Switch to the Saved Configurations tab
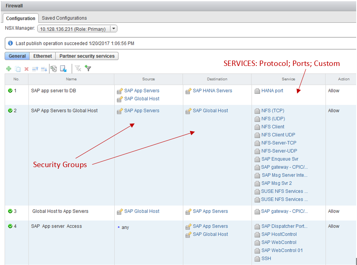The image size is (357, 265). click(64, 18)
